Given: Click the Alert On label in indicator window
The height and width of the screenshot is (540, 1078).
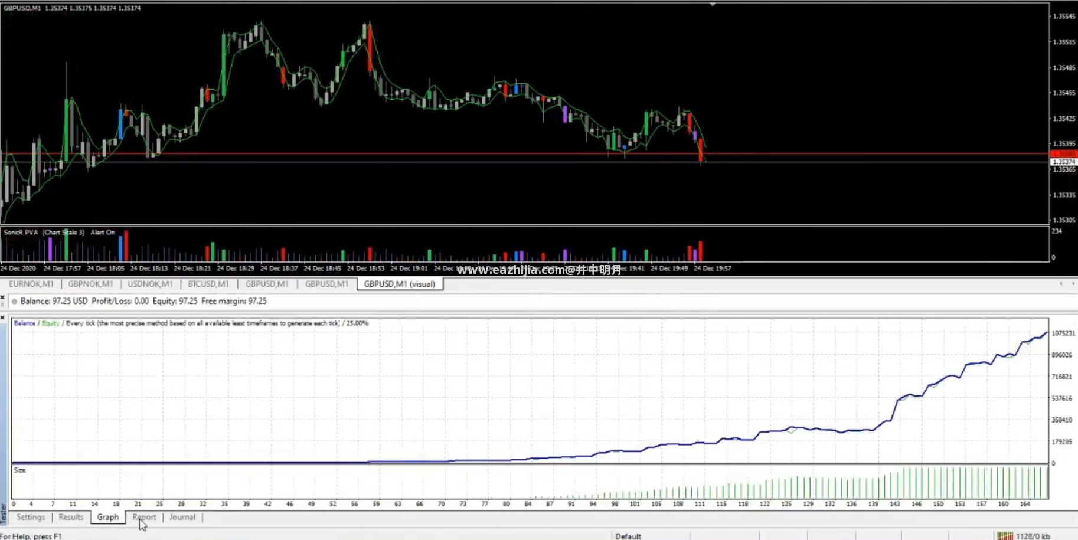Looking at the screenshot, I should pos(103,233).
